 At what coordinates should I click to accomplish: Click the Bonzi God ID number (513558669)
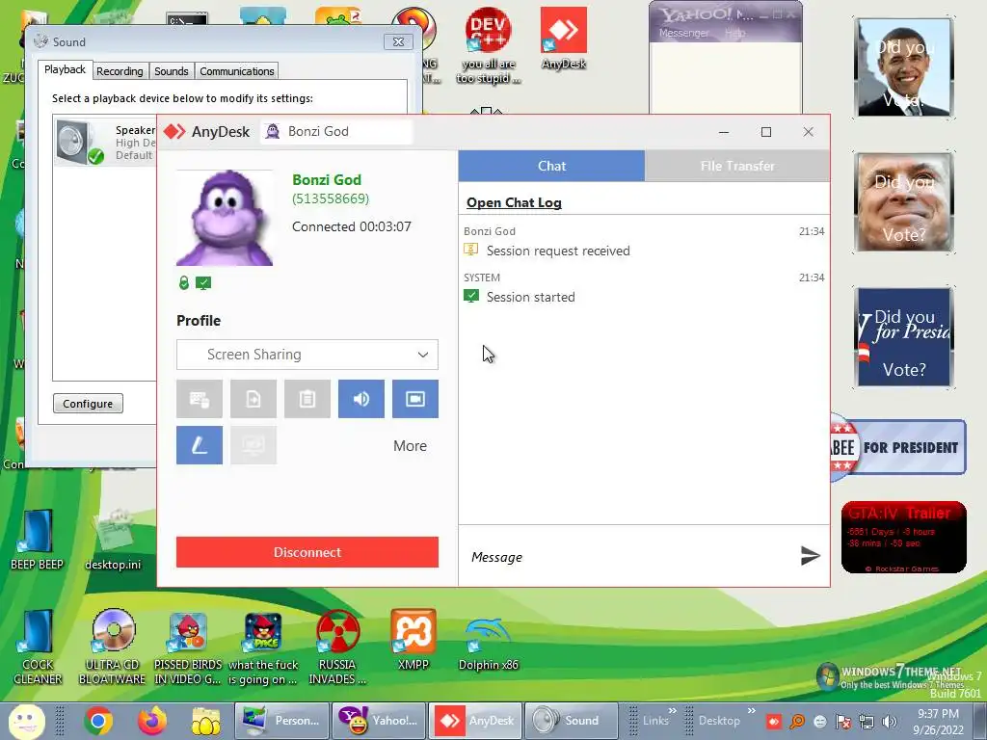tap(331, 198)
